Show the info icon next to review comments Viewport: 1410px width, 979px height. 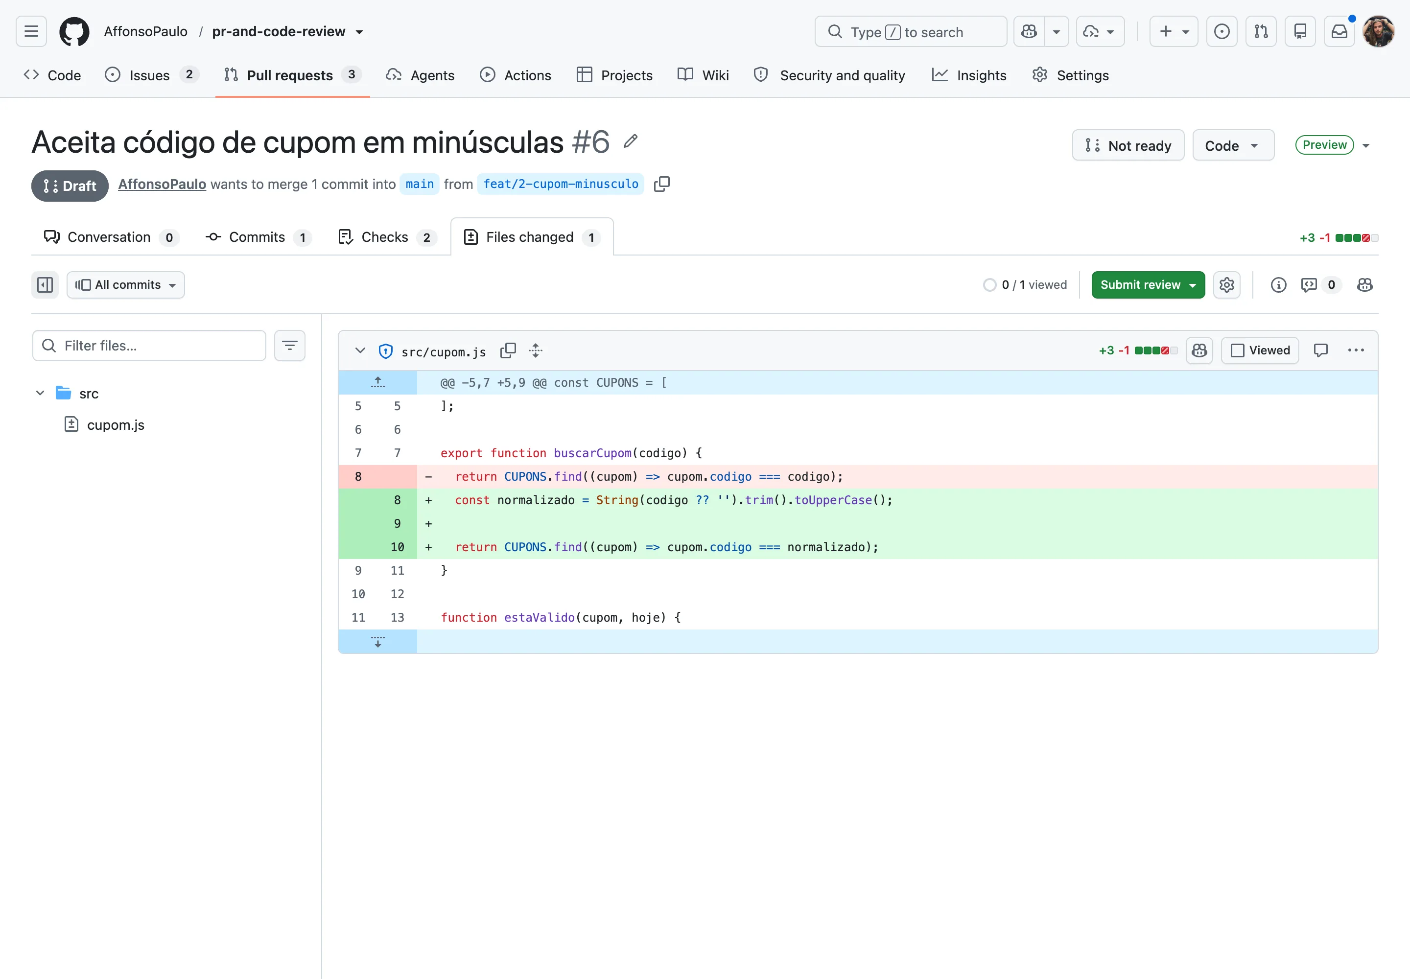pyautogui.click(x=1278, y=284)
